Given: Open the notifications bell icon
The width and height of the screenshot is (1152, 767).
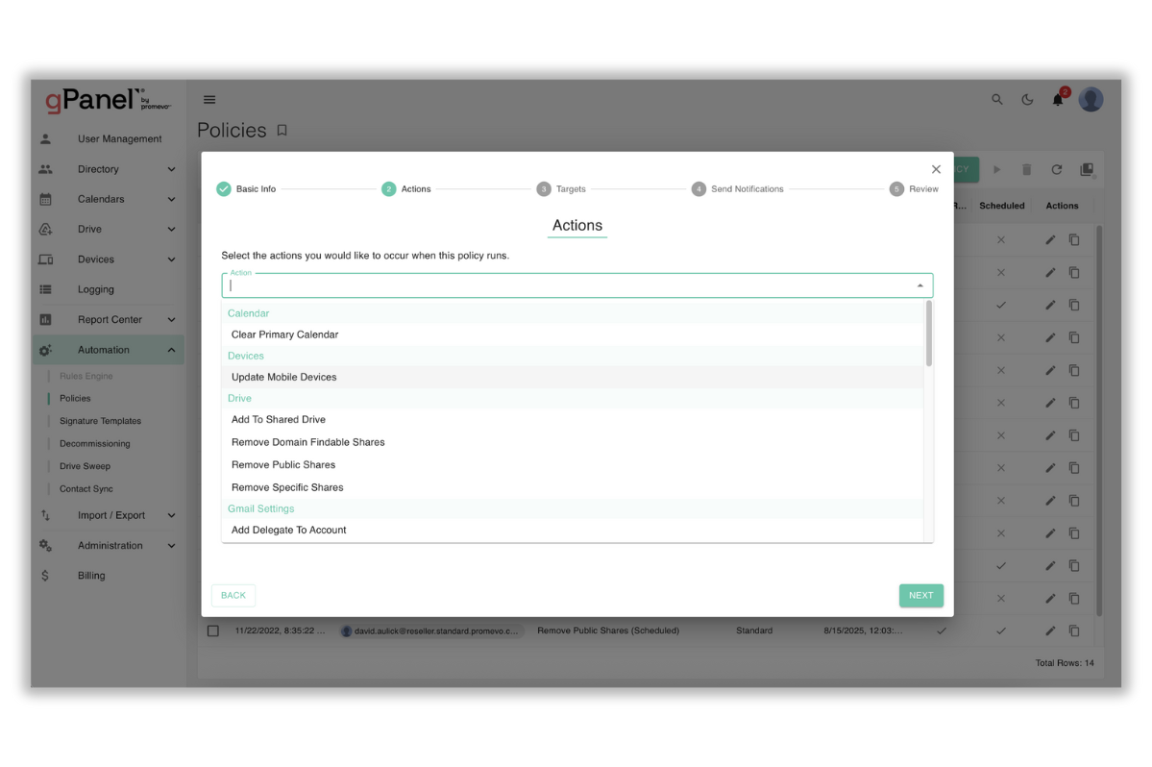Looking at the screenshot, I should (x=1058, y=99).
